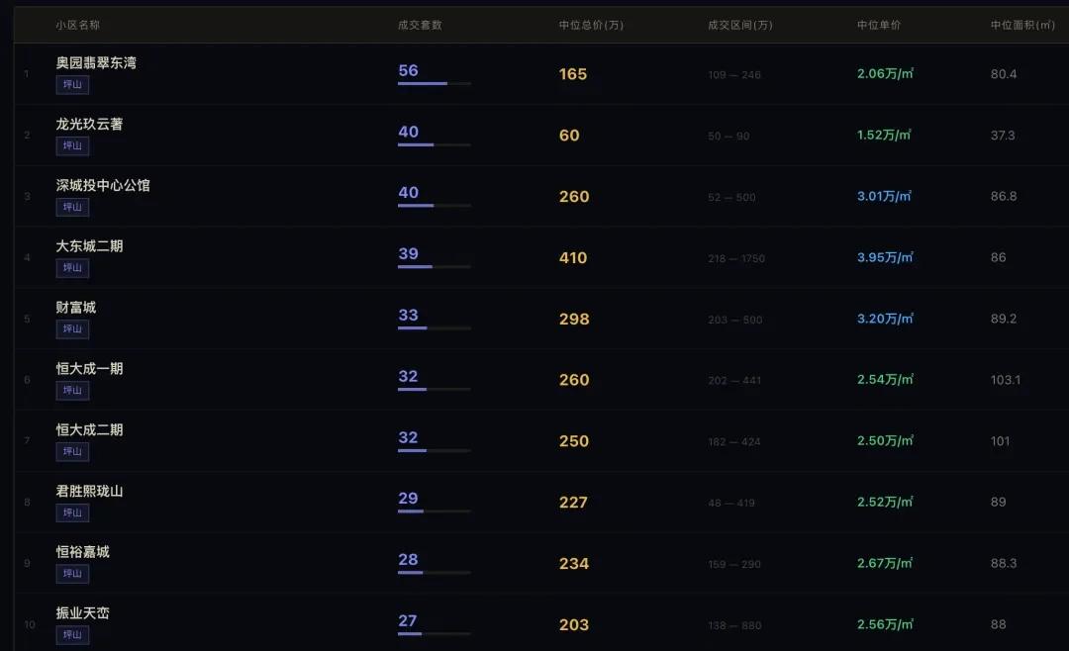Click the 3.95万/㎡ median unit price
This screenshot has width=1069, height=651.
point(885,257)
